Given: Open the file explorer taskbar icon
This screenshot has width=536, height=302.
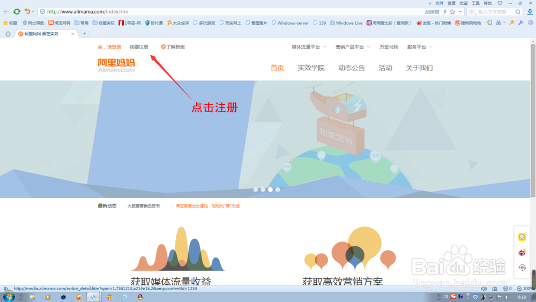Looking at the screenshot, I should point(32,297).
